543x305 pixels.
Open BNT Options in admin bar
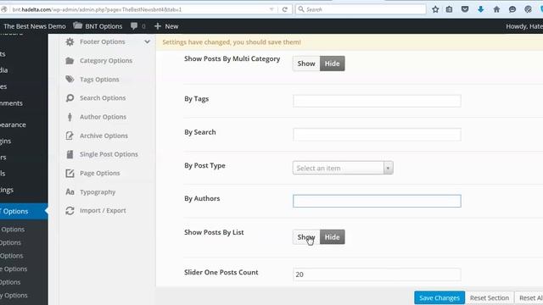[104, 26]
